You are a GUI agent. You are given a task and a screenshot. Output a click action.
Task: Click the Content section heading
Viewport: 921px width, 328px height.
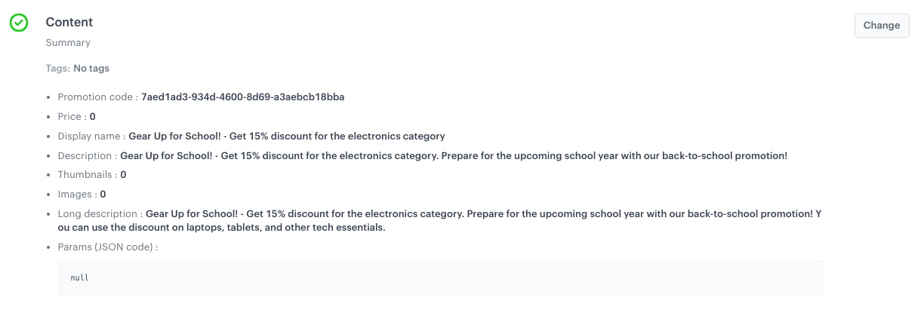point(69,23)
